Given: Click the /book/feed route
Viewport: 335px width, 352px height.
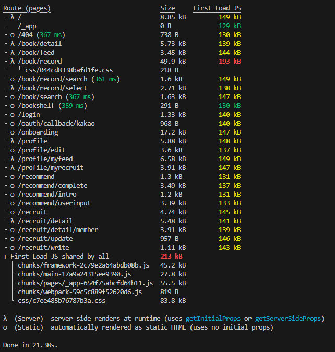Looking at the screenshot, I should pyautogui.click(x=36, y=53).
